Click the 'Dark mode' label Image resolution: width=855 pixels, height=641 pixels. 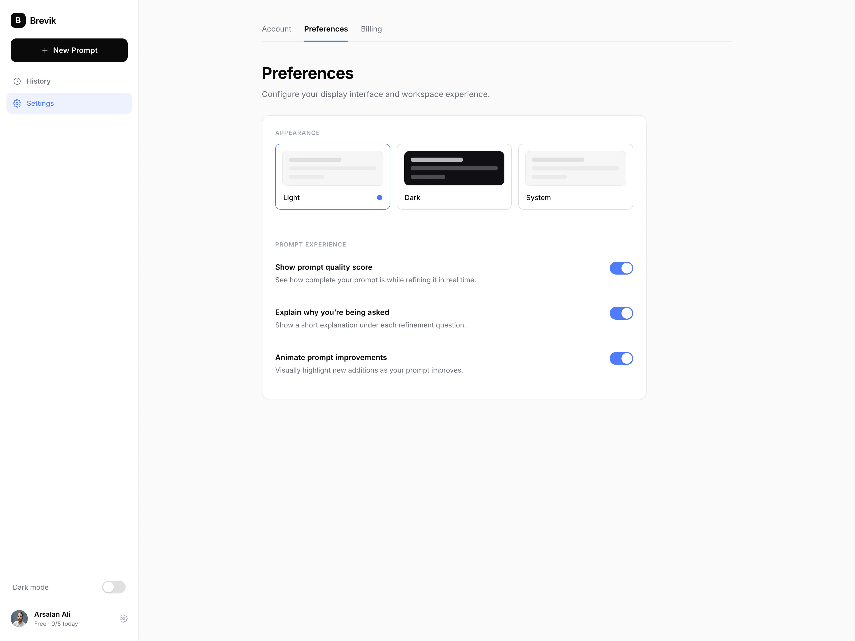[x=30, y=587]
